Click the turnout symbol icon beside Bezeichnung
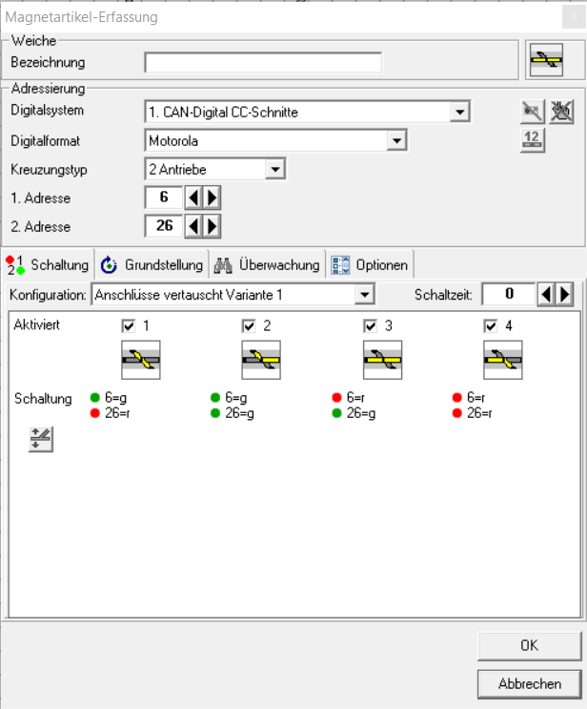This screenshot has height=709, width=587. pos(546,60)
